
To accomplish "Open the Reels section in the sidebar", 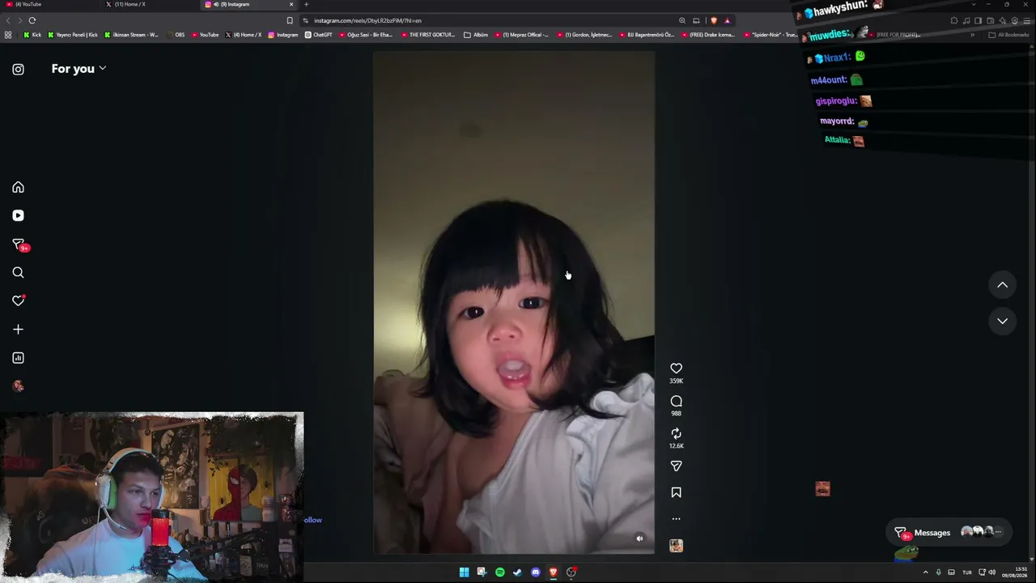I will coord(18,216).
